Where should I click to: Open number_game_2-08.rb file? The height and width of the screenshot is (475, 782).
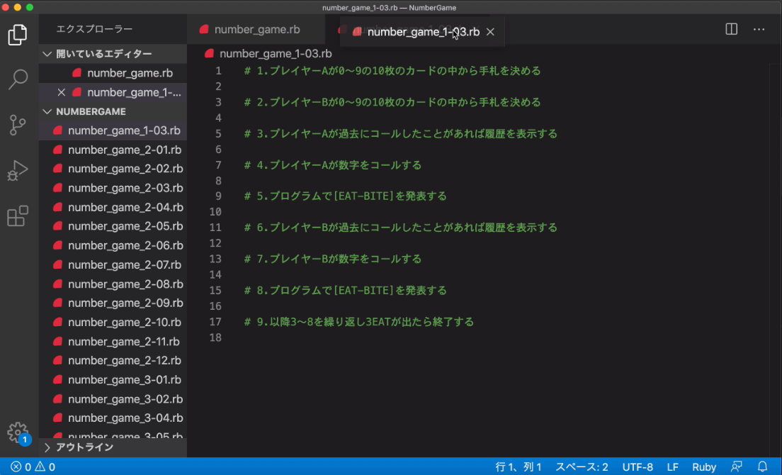click(113, 284)
